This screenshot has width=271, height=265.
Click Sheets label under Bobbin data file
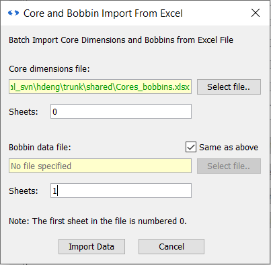pos(24,191)
